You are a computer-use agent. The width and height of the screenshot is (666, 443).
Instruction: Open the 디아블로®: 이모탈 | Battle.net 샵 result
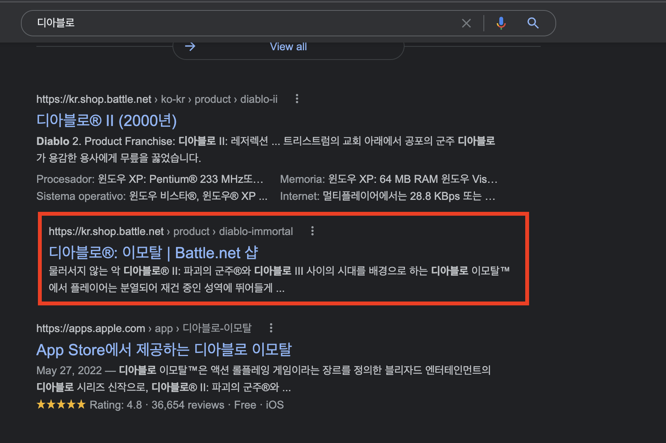[153, 253]
